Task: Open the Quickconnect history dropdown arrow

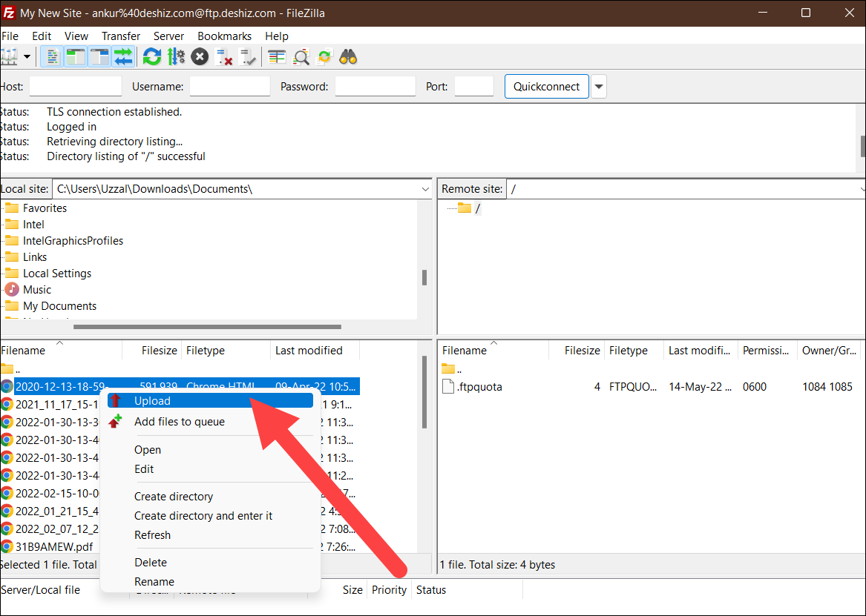Action: pos(599,87)
